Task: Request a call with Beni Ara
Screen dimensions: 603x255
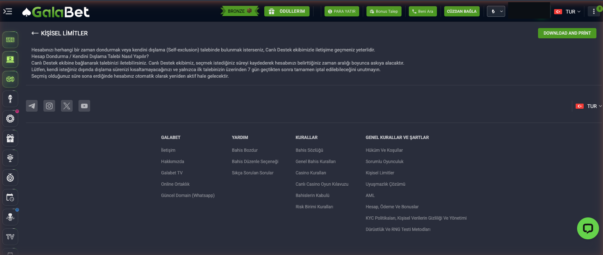Action: (x=423, y=11)
